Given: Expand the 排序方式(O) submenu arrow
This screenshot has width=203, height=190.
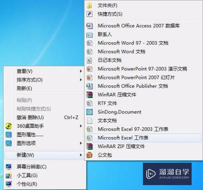Looking at the screenshot, I should coord(81,80).
